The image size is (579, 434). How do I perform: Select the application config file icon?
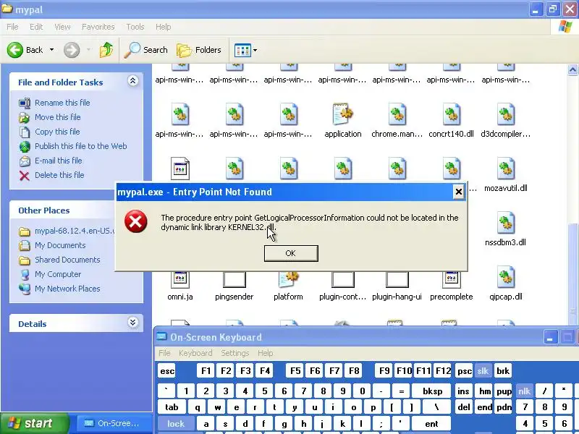342,114
